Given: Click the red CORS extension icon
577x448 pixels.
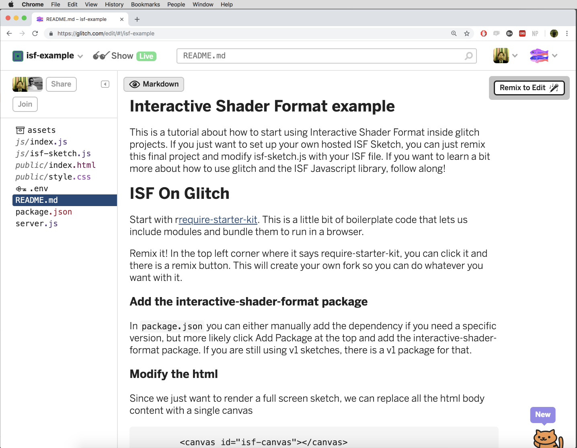Looking at the screenshot, I should tap(522, 33).
